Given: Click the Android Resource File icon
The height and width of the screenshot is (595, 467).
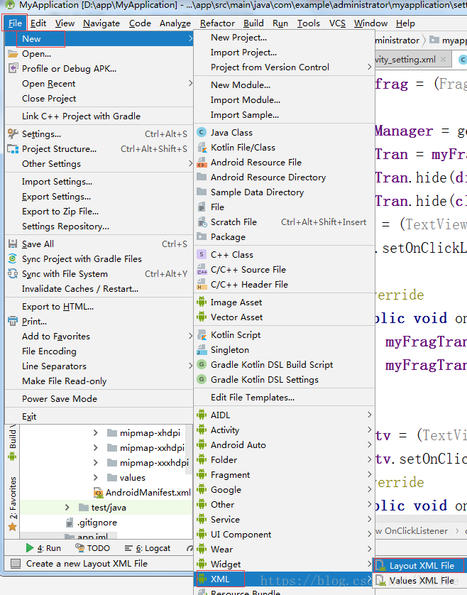Looking at the screenshot, I should [202, 163].
